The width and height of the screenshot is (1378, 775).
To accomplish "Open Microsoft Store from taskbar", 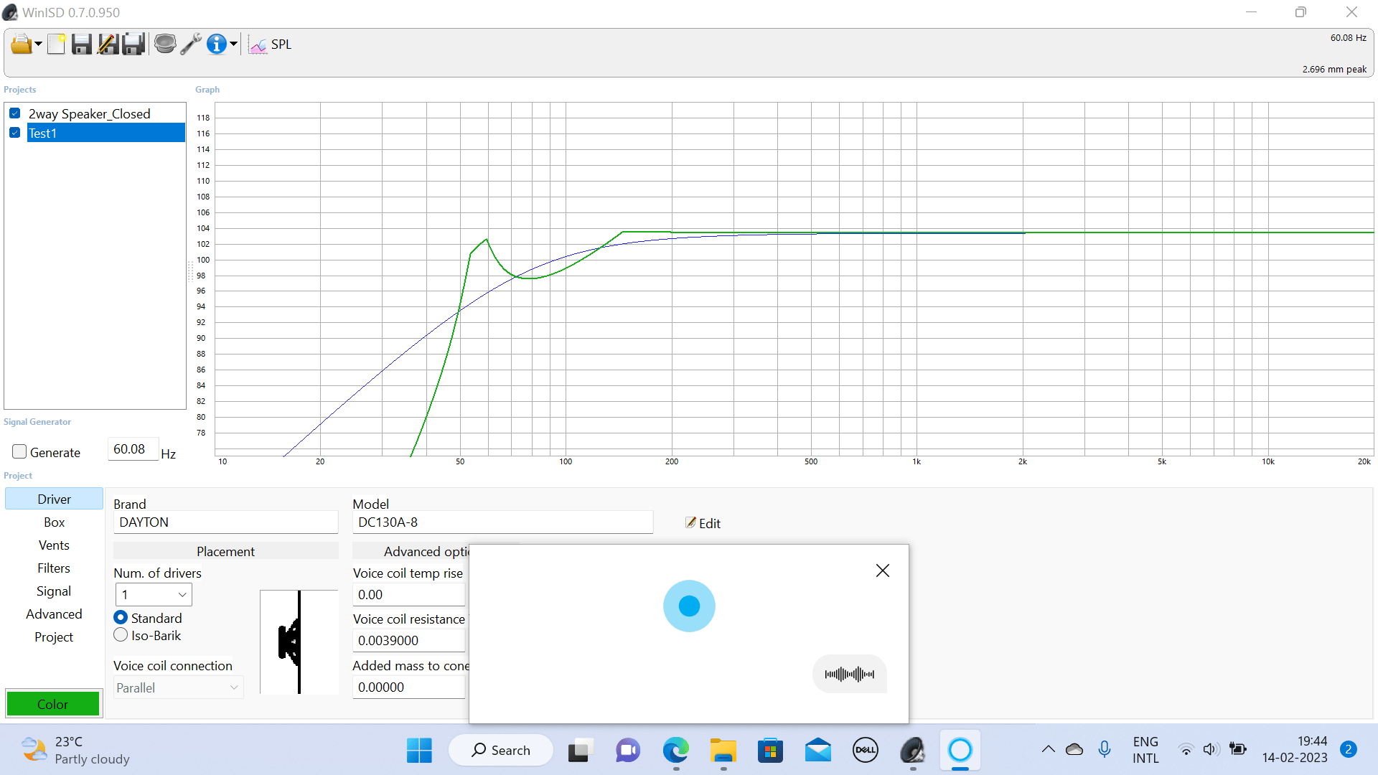I will pos(771,751).
